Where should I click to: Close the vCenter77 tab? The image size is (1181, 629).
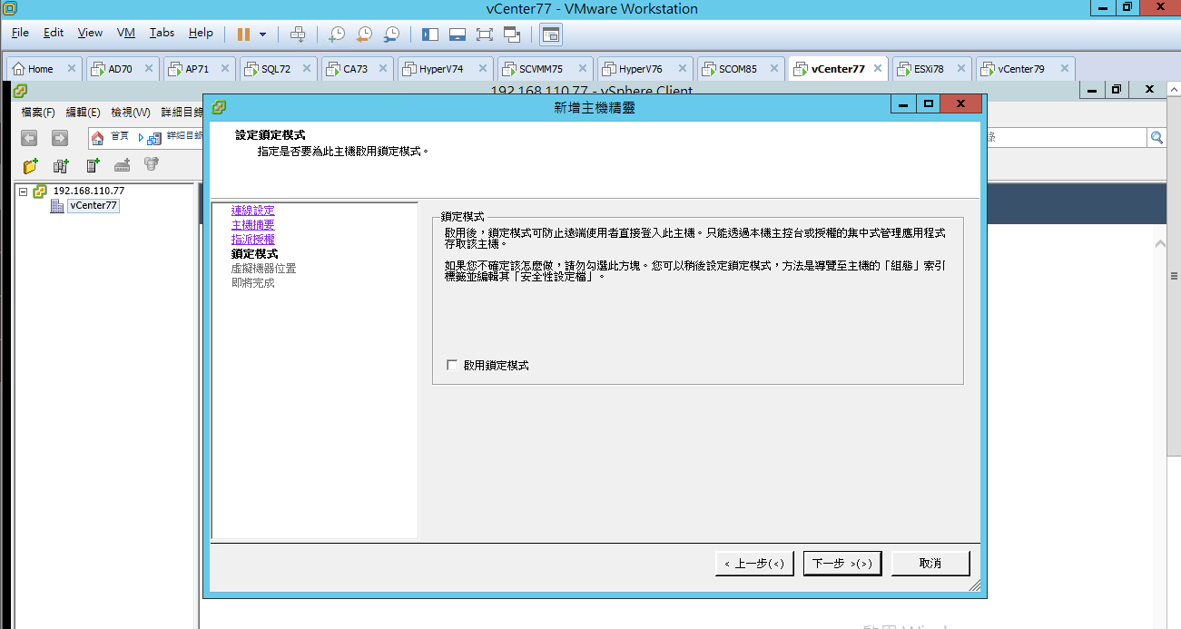point(879,68)
